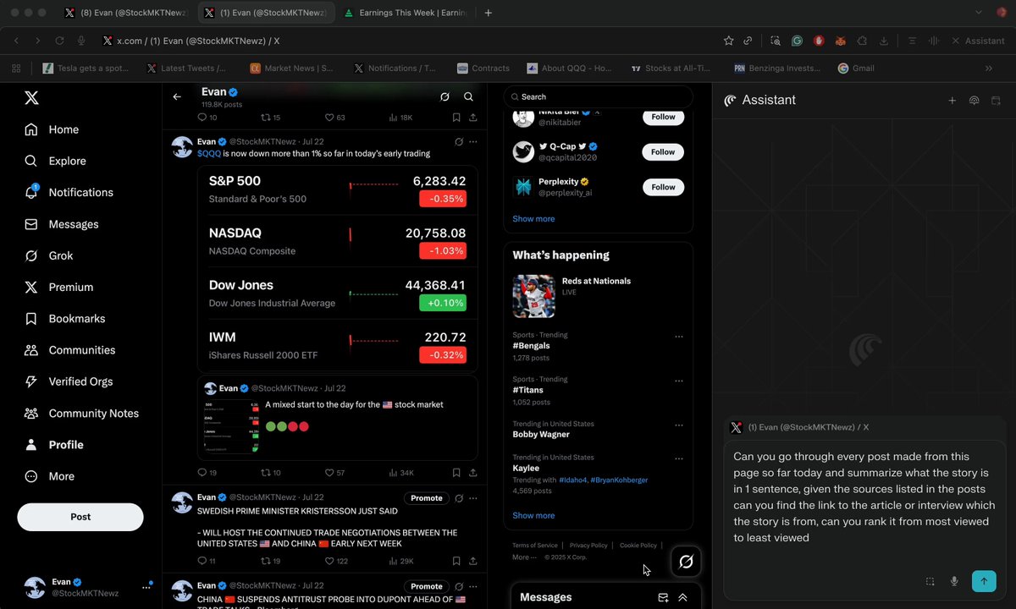Repost the Swedish Prime Minister post

click(x=271, y=561)
